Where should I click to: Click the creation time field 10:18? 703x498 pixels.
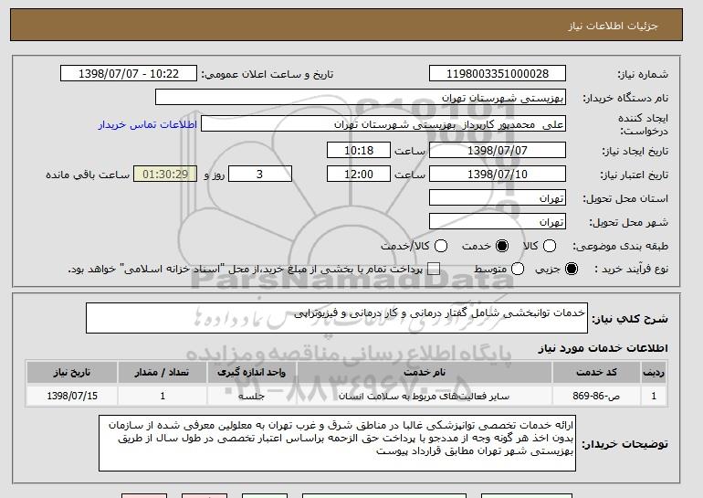[359, 150]
